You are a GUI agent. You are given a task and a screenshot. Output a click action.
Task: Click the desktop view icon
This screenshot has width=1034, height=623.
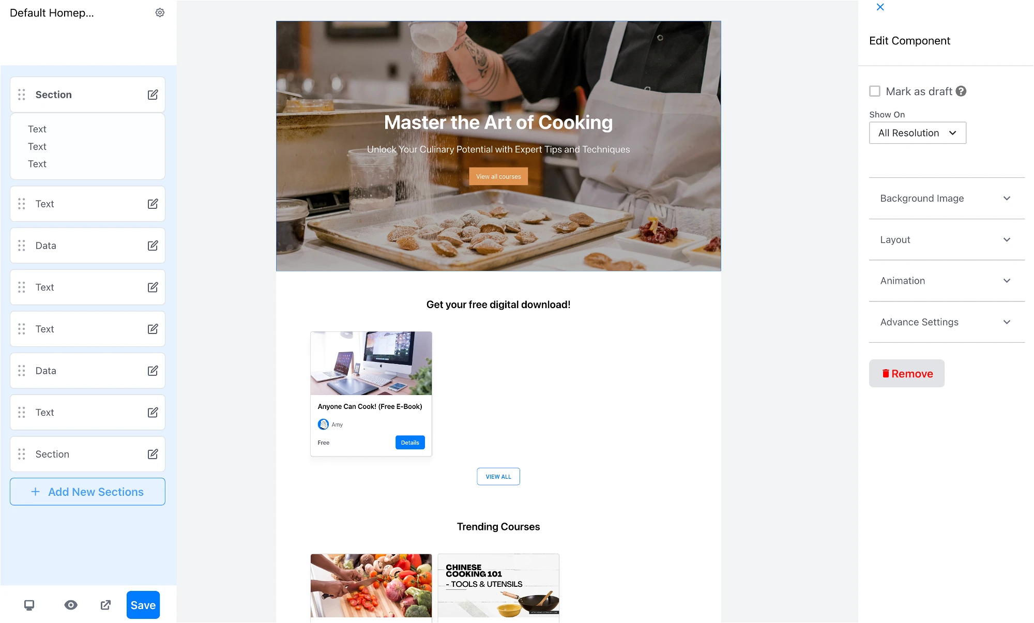[29, 605]
